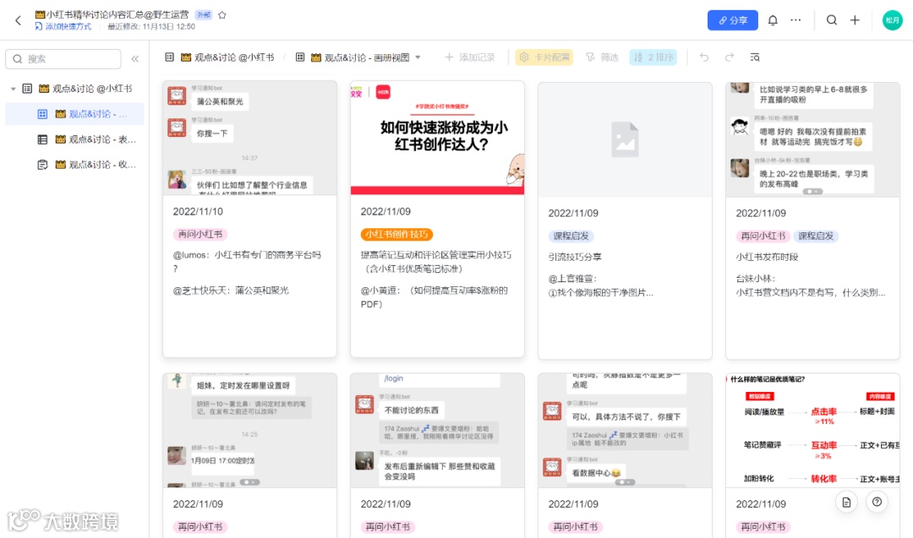Collapse the 观点&讨论 @小红书 tree node
This screenshot has width=913, height=538.
pyautogui.click(x=13, y=89)
